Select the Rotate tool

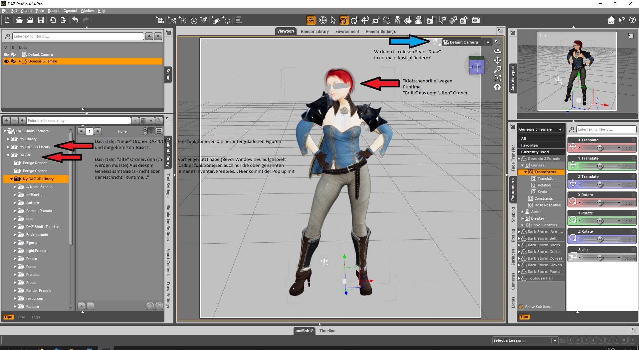(x=355, y=20)
